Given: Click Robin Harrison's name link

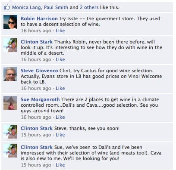Looking at the screenshot, I should (x=39, y=19).
